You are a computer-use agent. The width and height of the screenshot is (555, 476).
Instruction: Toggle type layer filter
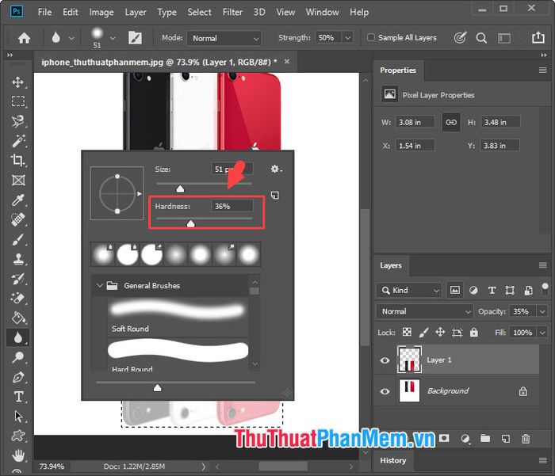click(492, 291)
